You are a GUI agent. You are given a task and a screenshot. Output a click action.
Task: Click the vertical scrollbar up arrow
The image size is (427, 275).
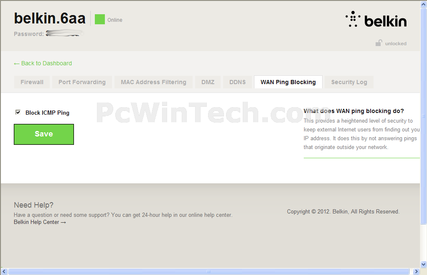pos(424,4)
